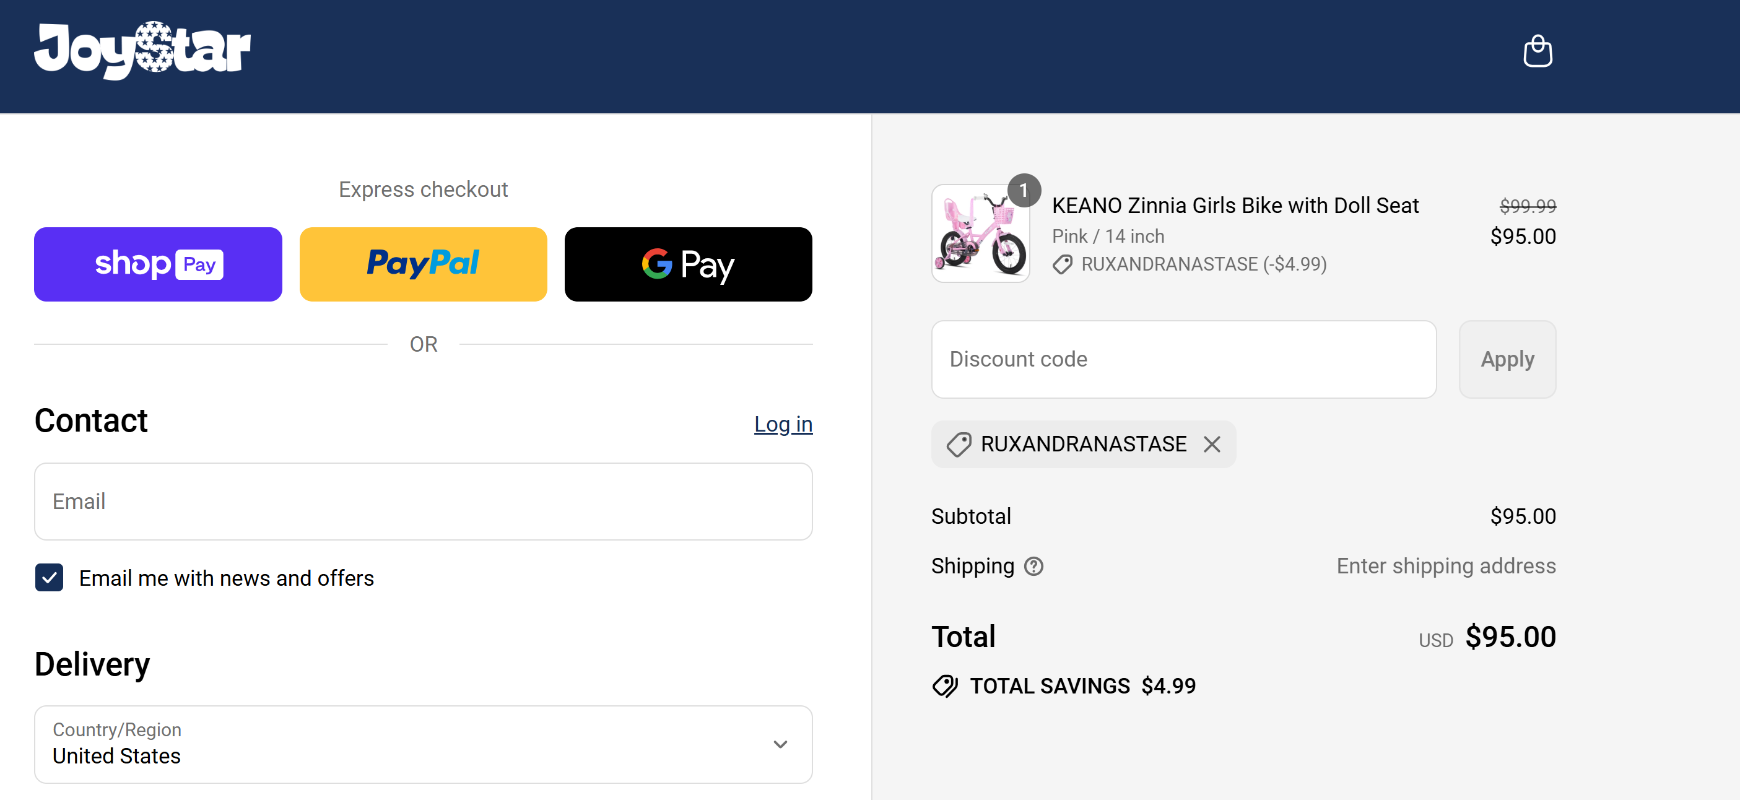
Task: Click the Express checkout heading
Action: (423, 190)
